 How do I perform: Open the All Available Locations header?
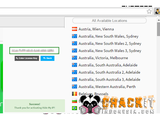(x=109, y=21)
